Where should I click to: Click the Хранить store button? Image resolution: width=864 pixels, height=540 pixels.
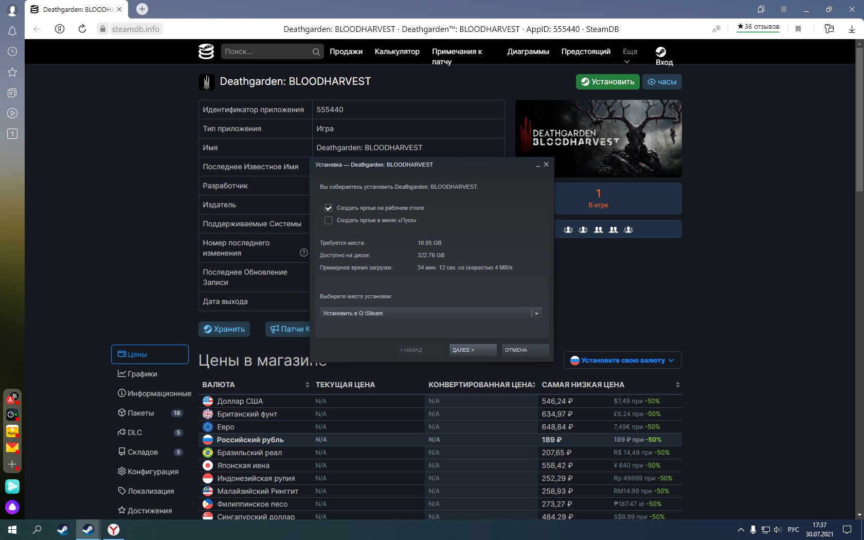point(224,329)
